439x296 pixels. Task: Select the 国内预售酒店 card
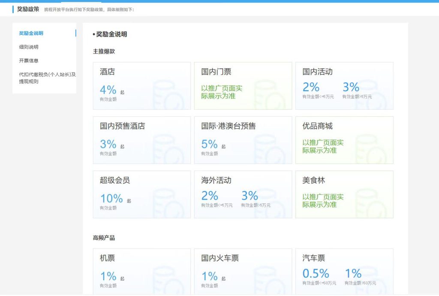coord(141,139)
